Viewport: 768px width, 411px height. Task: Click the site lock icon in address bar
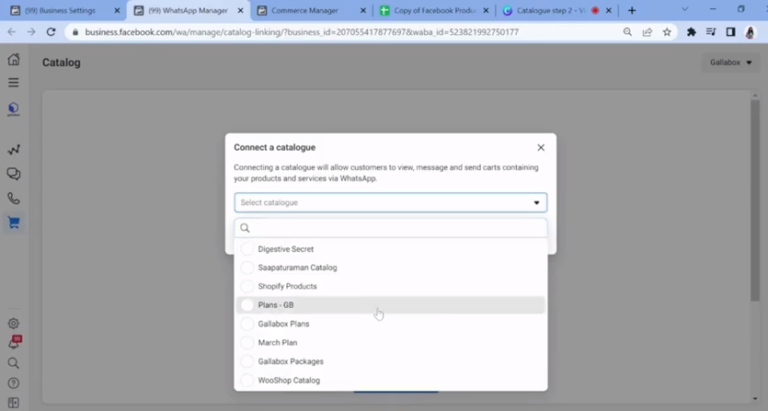tap(75, 32)
